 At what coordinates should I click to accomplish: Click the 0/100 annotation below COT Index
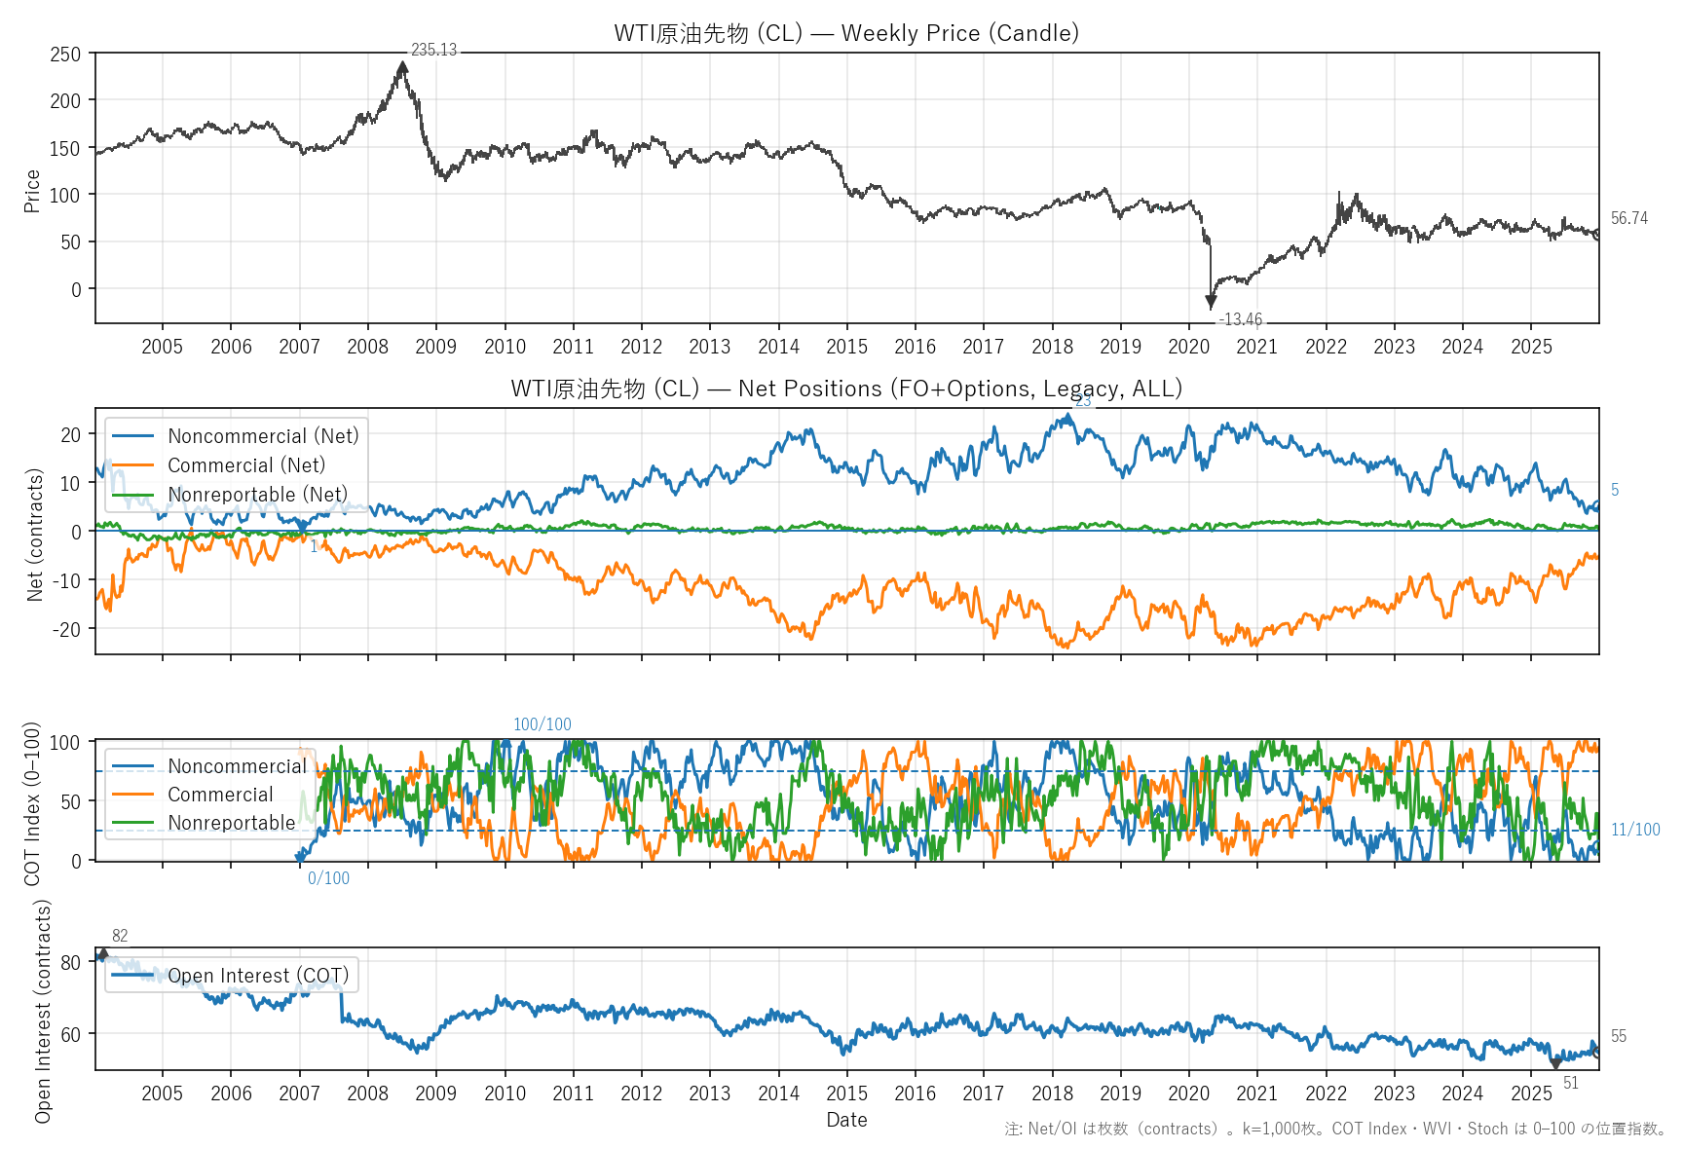pos(328,878)
